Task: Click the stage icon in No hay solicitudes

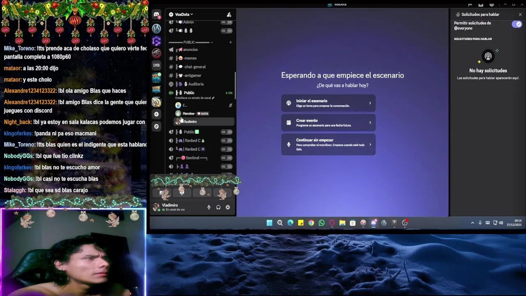Action: (488, 56)
